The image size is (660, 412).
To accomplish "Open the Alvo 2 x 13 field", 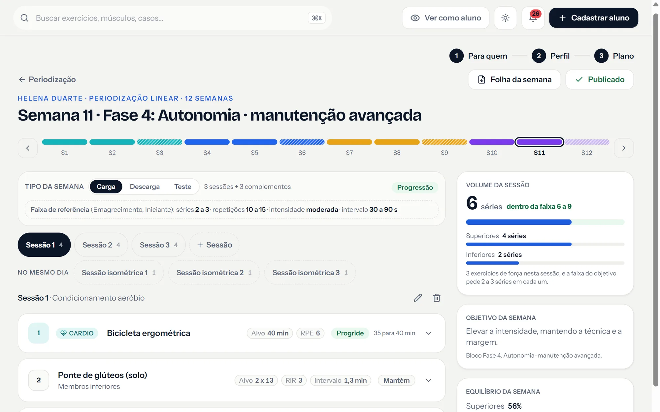I will pyautogui.click(x=256, y=380).
